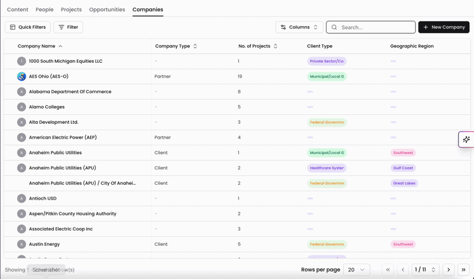Open 1000 South Michigan Equities LLC

point(66,61)
